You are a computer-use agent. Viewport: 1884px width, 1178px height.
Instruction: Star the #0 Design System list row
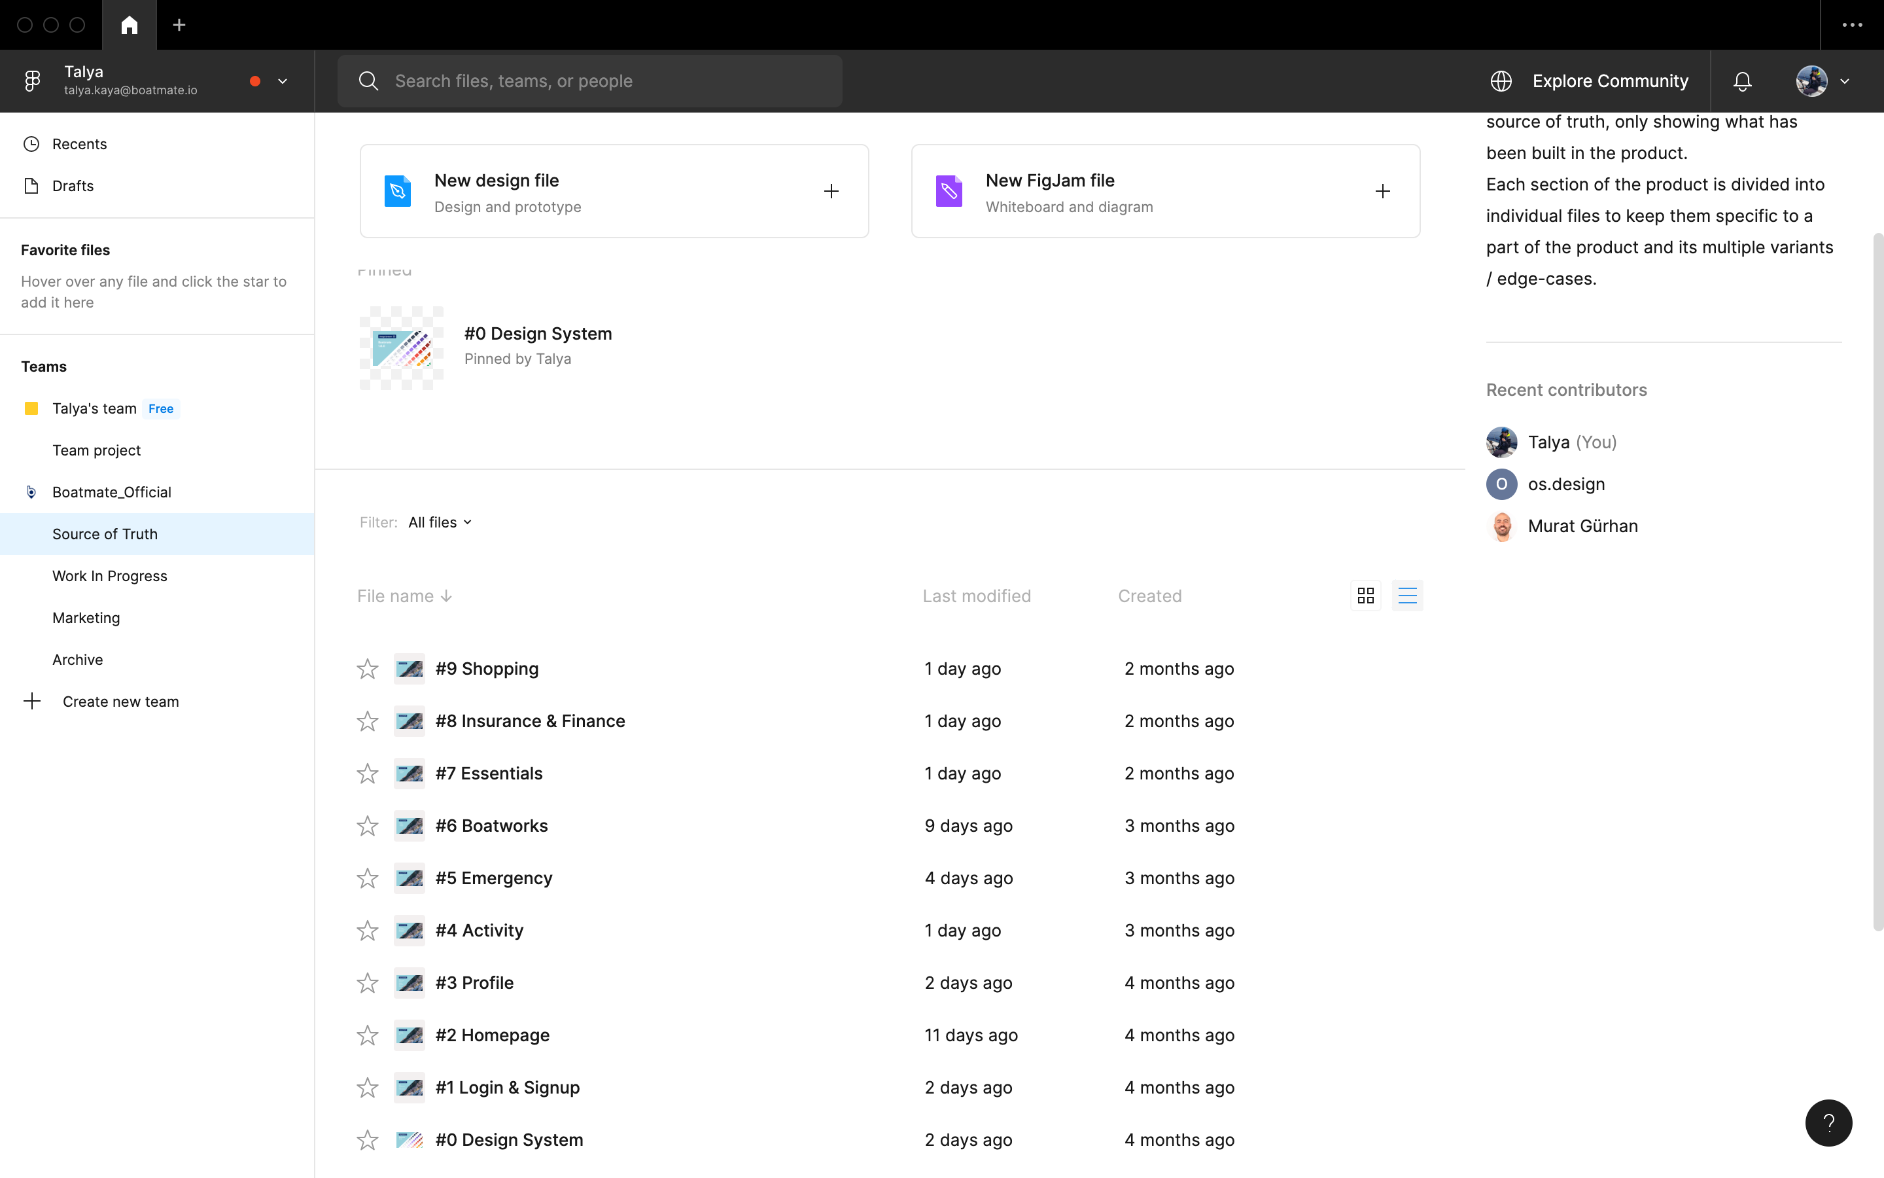(x=368, y=1141)
